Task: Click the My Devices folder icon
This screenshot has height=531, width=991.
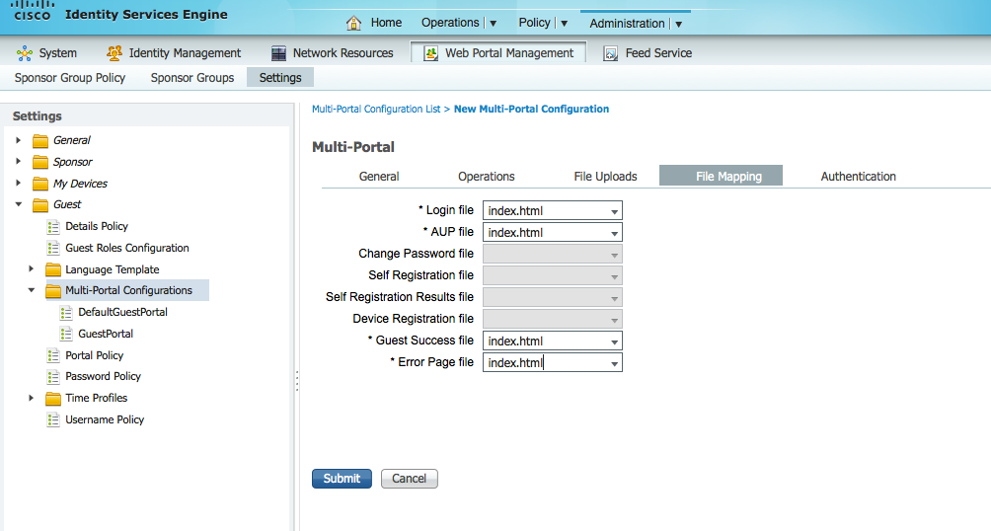Action: coord(40,184)
